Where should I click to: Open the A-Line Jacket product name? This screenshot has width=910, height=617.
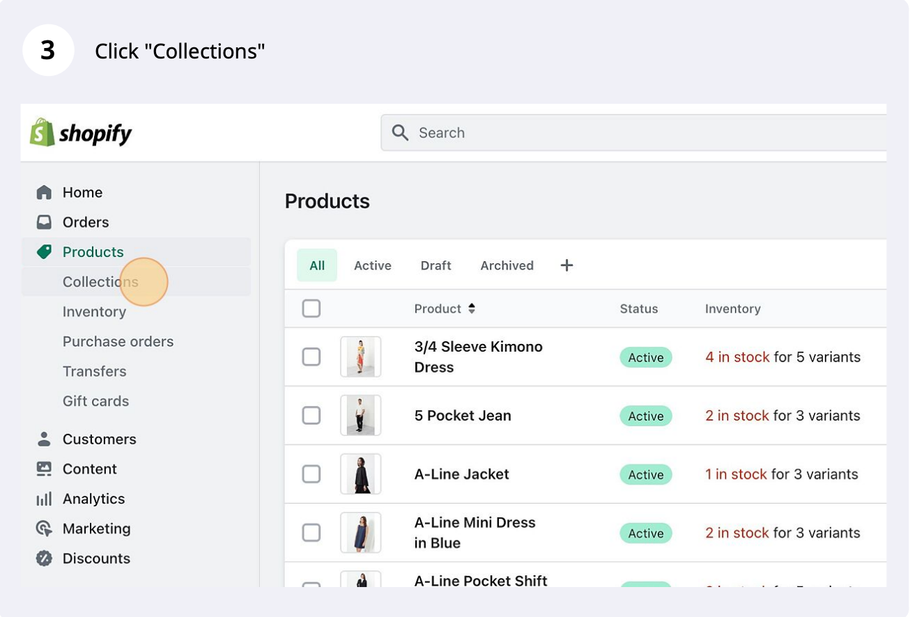(462, 474)
